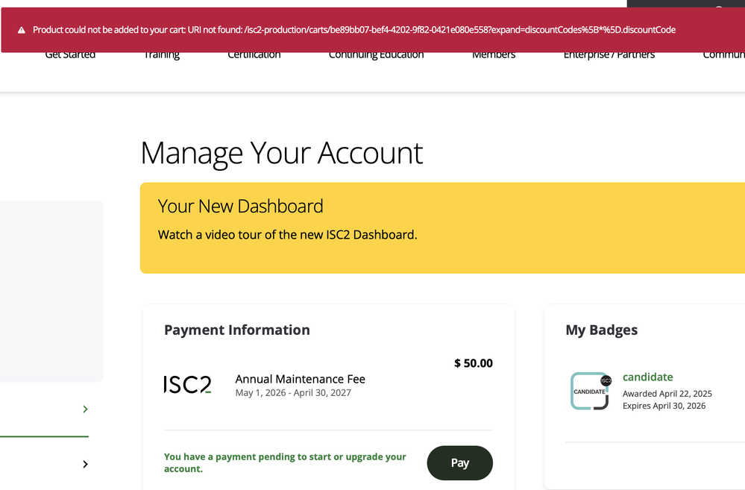
Task: Click the green payment pending notice
Action: [x=285, y=462]
